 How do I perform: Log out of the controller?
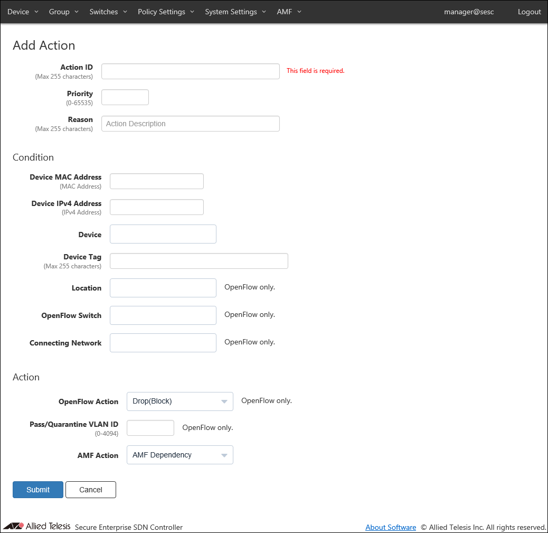pyautogui.click(x=529, y=12)
